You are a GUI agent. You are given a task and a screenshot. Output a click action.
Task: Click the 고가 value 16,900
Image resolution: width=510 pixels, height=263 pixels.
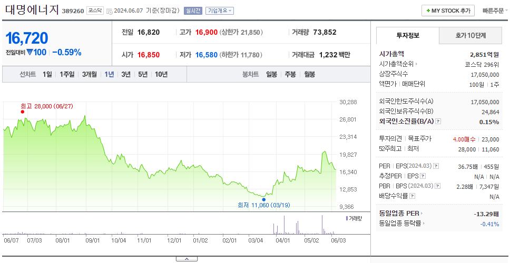[207, 33]
